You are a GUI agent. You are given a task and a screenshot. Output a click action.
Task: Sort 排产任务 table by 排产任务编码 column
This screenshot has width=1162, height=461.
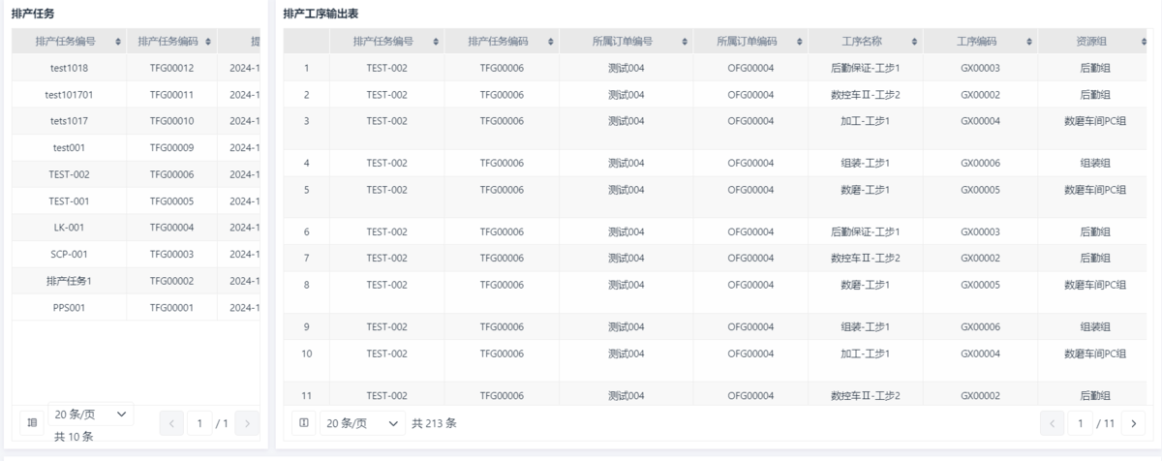tap(208, 42)
